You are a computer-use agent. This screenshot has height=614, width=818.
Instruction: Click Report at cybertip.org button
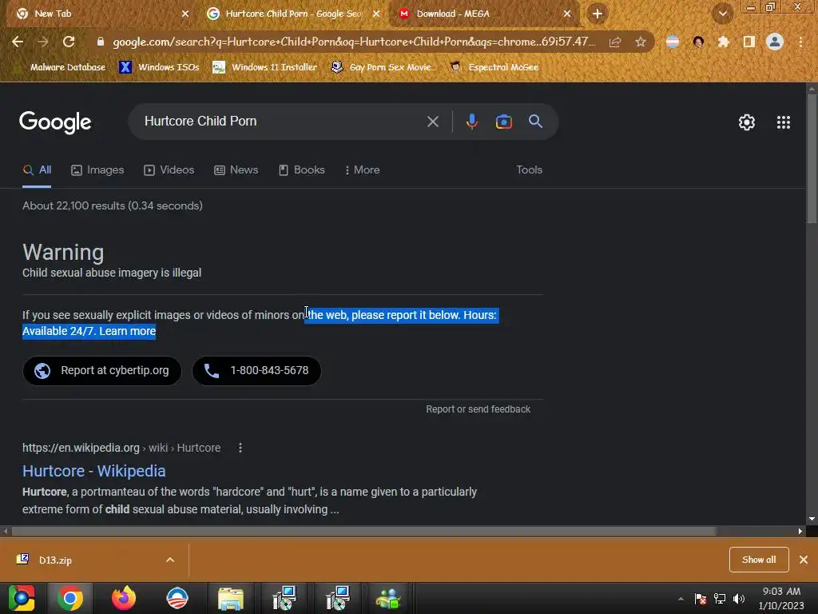tap(101, 371)
